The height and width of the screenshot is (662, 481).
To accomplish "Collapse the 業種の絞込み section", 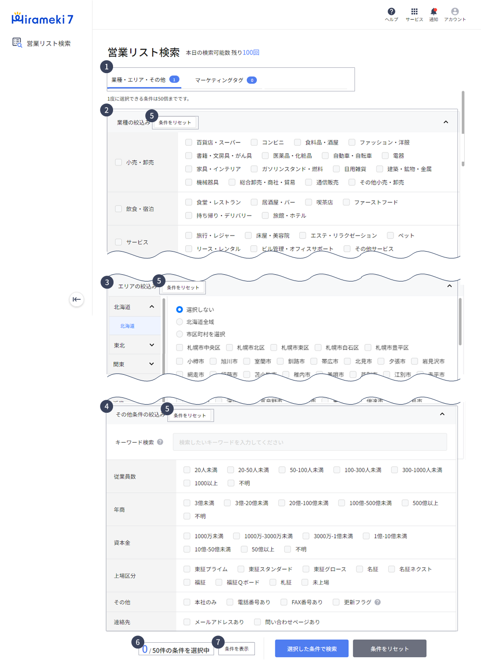I will coord(445,122).
